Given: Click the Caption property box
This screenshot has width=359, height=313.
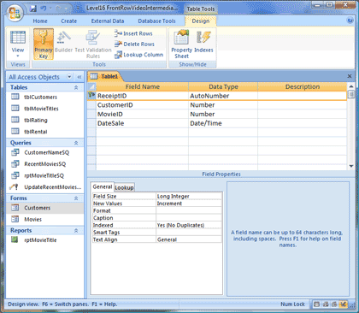Looking at the screenshot, I should 189,218.
